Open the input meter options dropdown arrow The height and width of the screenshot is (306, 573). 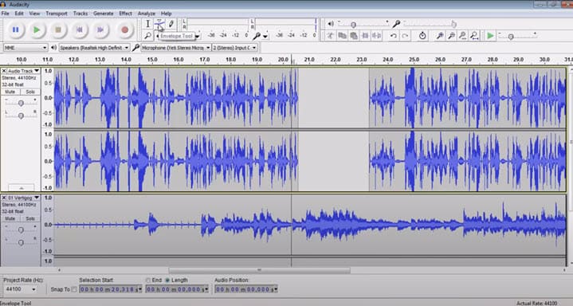(265, 36)
